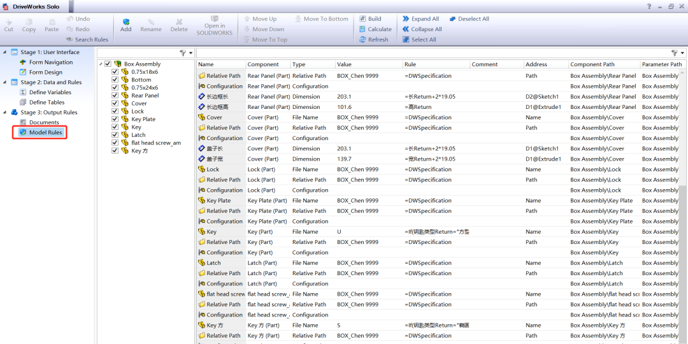Image resolution: width=688 pixels, height=344 pixels.
Task: Uncheck the Lock checkbox
Action: point(115,111)
